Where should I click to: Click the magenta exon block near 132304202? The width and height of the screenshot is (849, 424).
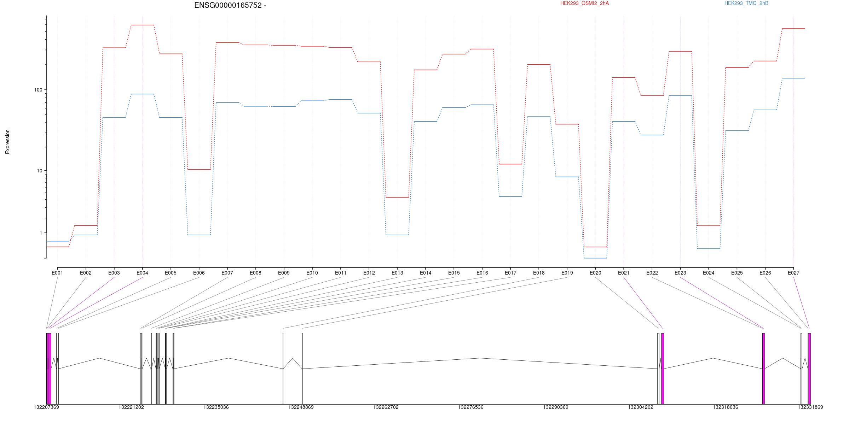(663, 369)
